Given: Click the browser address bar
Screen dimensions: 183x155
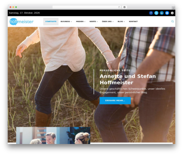Looking at the screenshot, I should click(x=85, y=7).
